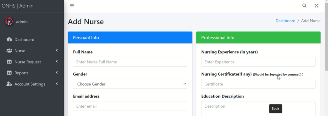Toggle the hamburger sidebar menu icon

(72, 6)
